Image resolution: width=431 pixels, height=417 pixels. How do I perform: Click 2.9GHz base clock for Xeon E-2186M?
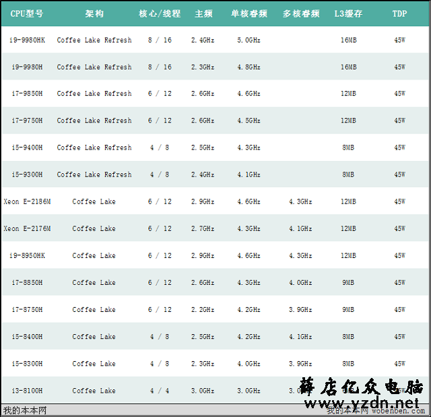coord(203,201)
